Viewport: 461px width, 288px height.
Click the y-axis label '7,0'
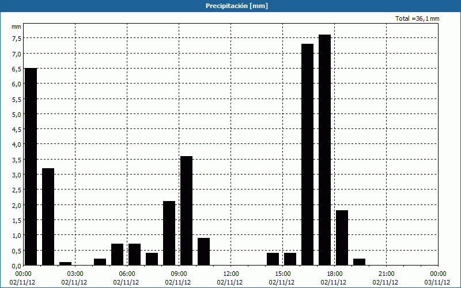(17, 54)
